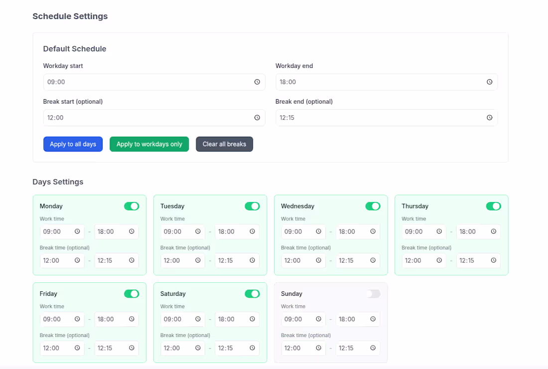Image resolution: width=548 pixels, height=369 pixels.
Task: Click the clock icon beside Break start
Action: tap(257, 118)
